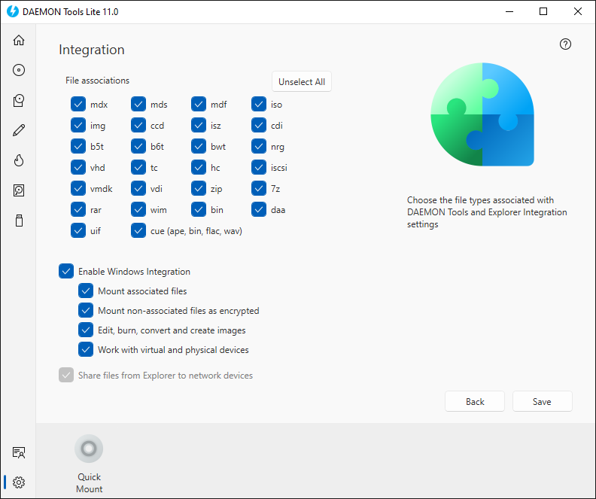Screen dimensions: 596x499
Task: Uncheck the 7z file type
Action: pyautogui.click(x=259, y=188)
